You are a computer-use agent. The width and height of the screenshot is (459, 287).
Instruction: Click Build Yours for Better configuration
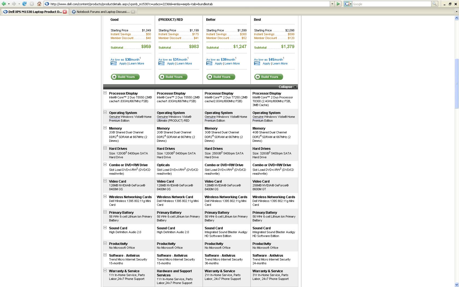click(x=221, y=77)
